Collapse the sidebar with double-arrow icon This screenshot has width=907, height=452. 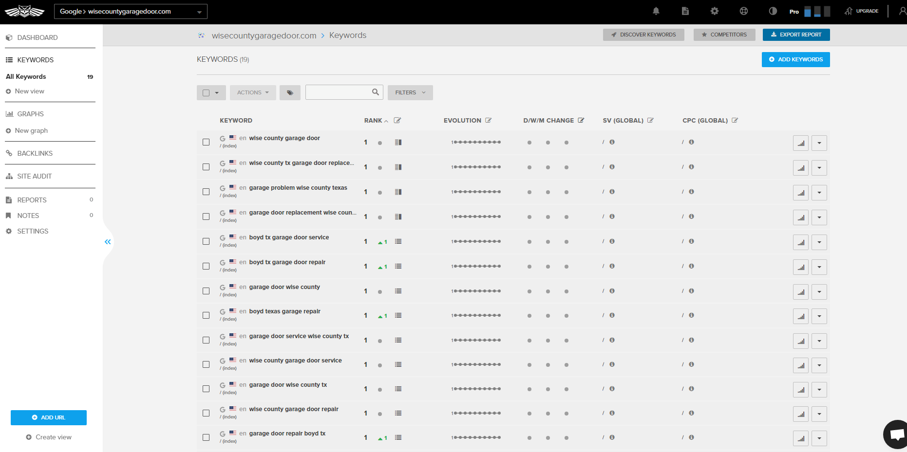click(x=108, y=242)
